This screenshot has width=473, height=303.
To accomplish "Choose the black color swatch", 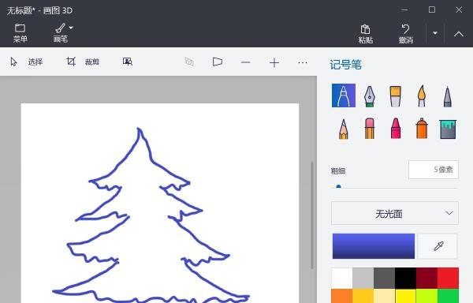I will click(x=405, y=278).
